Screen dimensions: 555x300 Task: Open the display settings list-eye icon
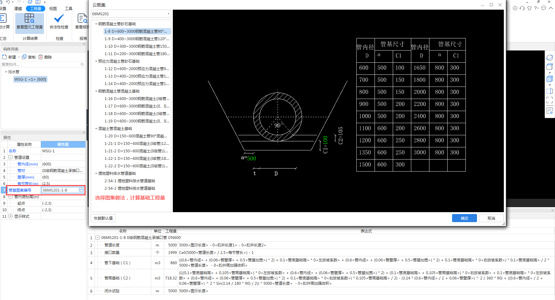point(550,111)
